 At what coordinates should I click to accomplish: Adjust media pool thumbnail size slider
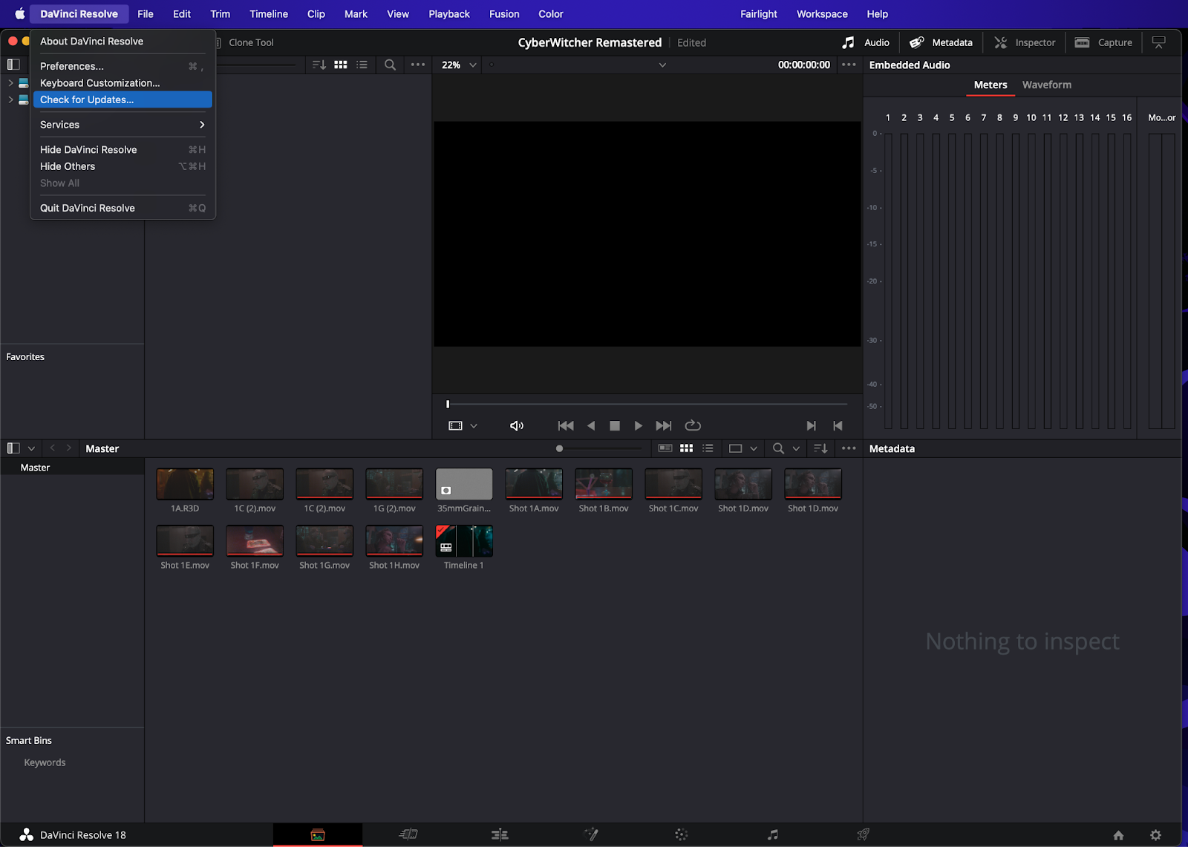click(559, 448)
